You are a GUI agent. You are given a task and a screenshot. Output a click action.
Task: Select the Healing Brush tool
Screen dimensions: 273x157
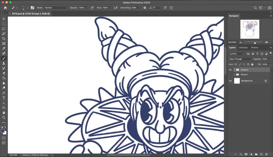(4, 54)
